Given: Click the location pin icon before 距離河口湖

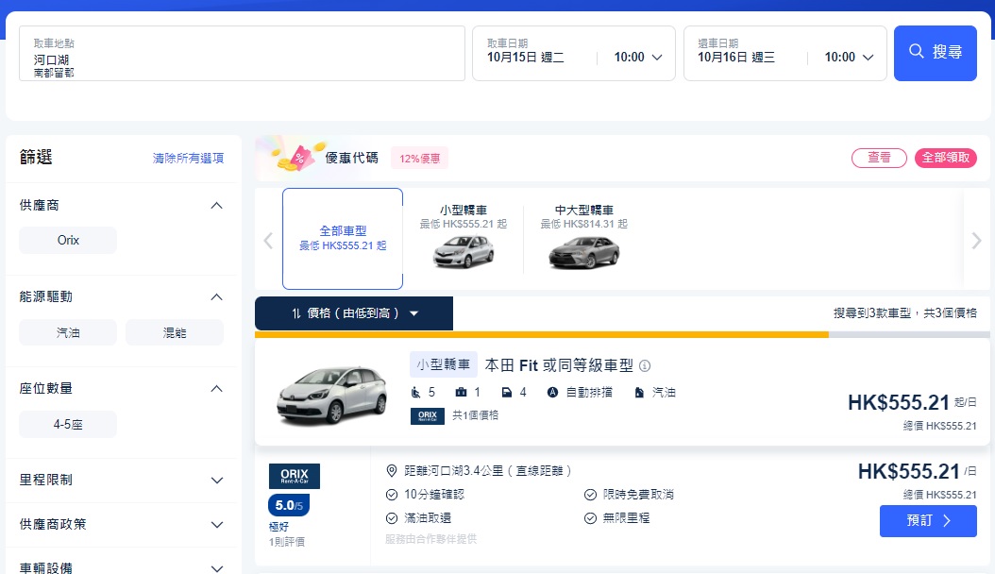Looking at the screenshot, I should point(391,469).
